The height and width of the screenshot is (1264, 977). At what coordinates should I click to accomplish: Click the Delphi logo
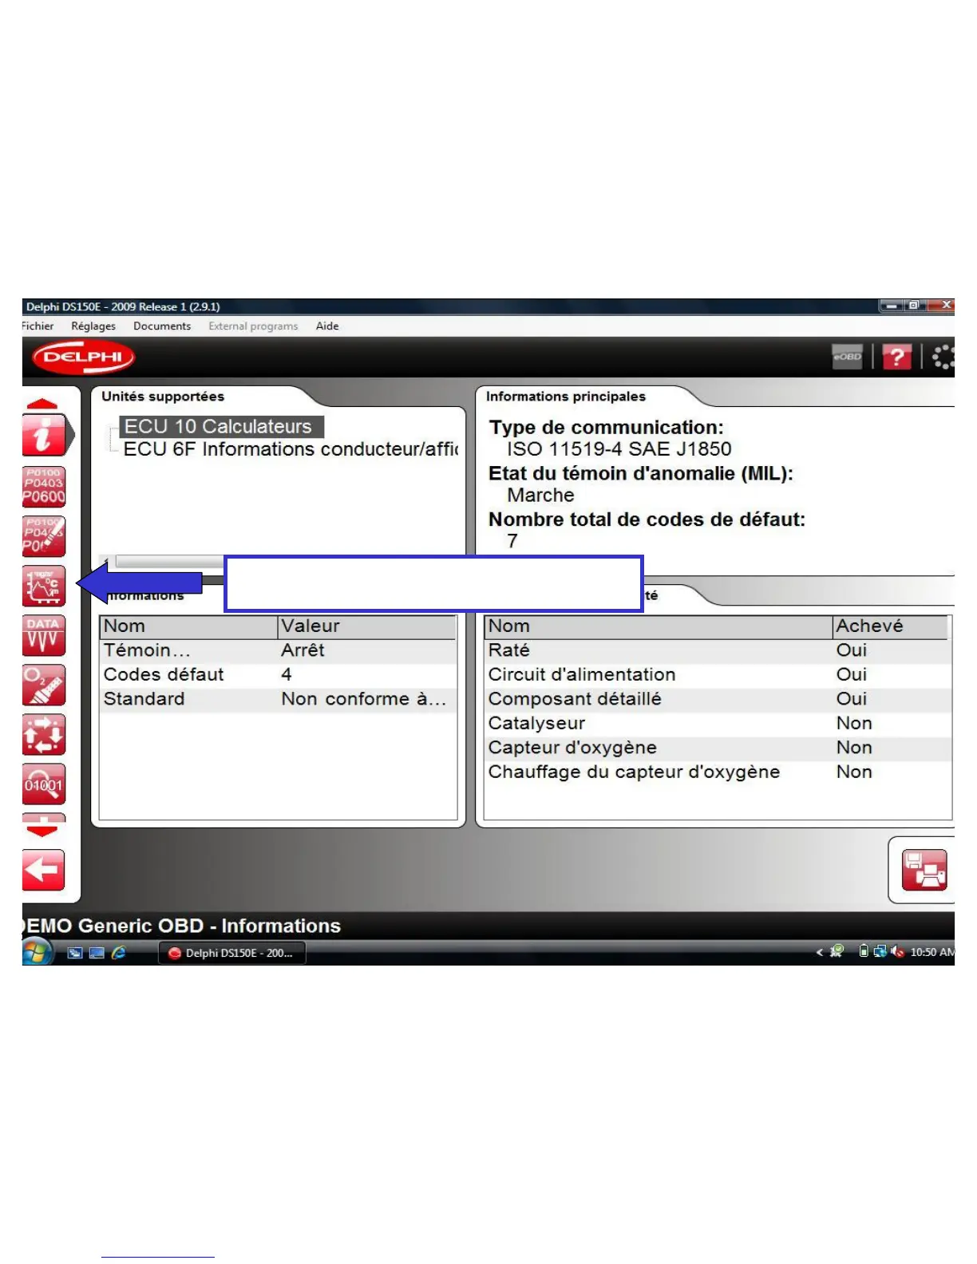(83, 357)
